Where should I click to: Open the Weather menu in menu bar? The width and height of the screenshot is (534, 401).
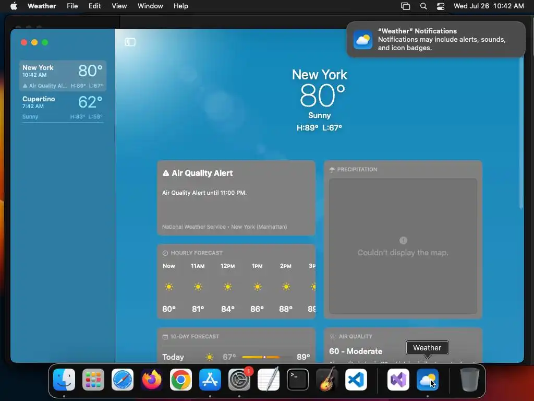(42, 6)
